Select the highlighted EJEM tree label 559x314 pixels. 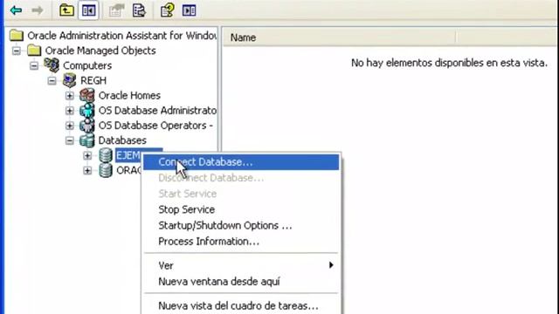point(128,155)
